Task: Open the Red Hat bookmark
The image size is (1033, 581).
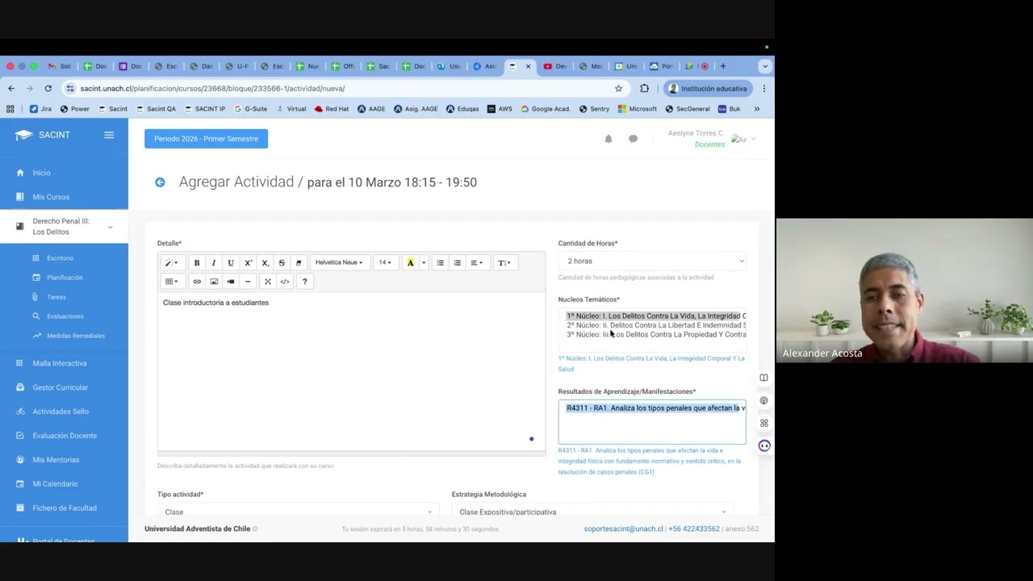Action: point(332,109)
